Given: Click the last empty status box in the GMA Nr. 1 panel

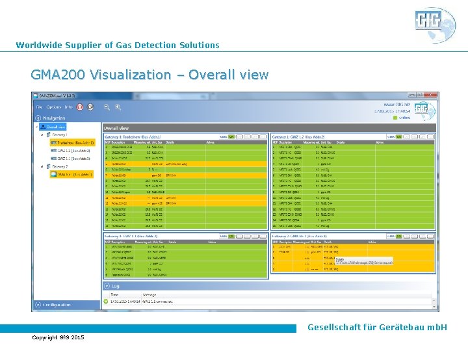Looking at the screenshot, I should (x=430, y=236).
